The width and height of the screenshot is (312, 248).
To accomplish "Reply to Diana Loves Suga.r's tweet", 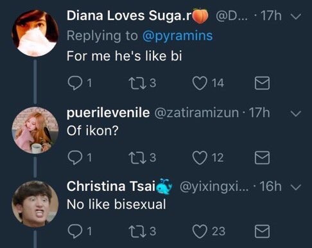I will tap(74, 83).
